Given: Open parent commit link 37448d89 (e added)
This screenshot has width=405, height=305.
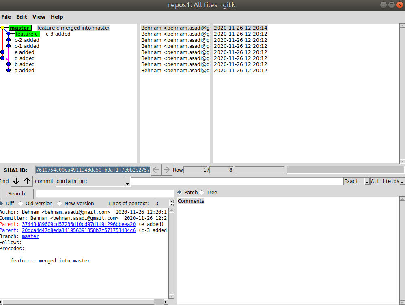Looking at the screenshot, I should [x=79, y=224].
